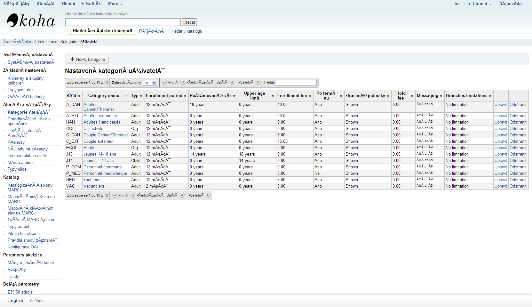The width and height of the screenshot is (532, 307).
Task: Click the previous-page arrow icon in top pager
Action: point(183,83)
